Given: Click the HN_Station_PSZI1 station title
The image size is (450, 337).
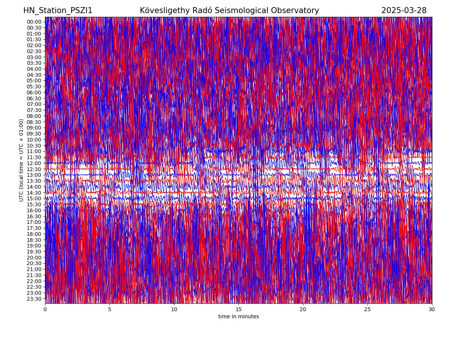Looking at the screenshot, I should [x=58, y=10].
